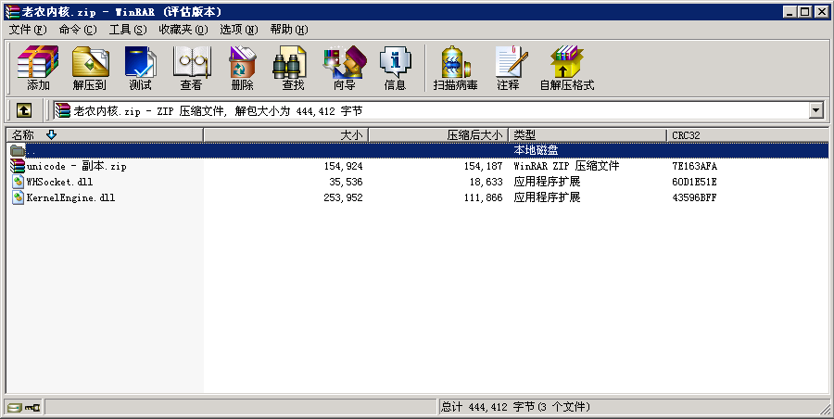Click the 解压到 (Extract To) icon

[x=89, y=68]
